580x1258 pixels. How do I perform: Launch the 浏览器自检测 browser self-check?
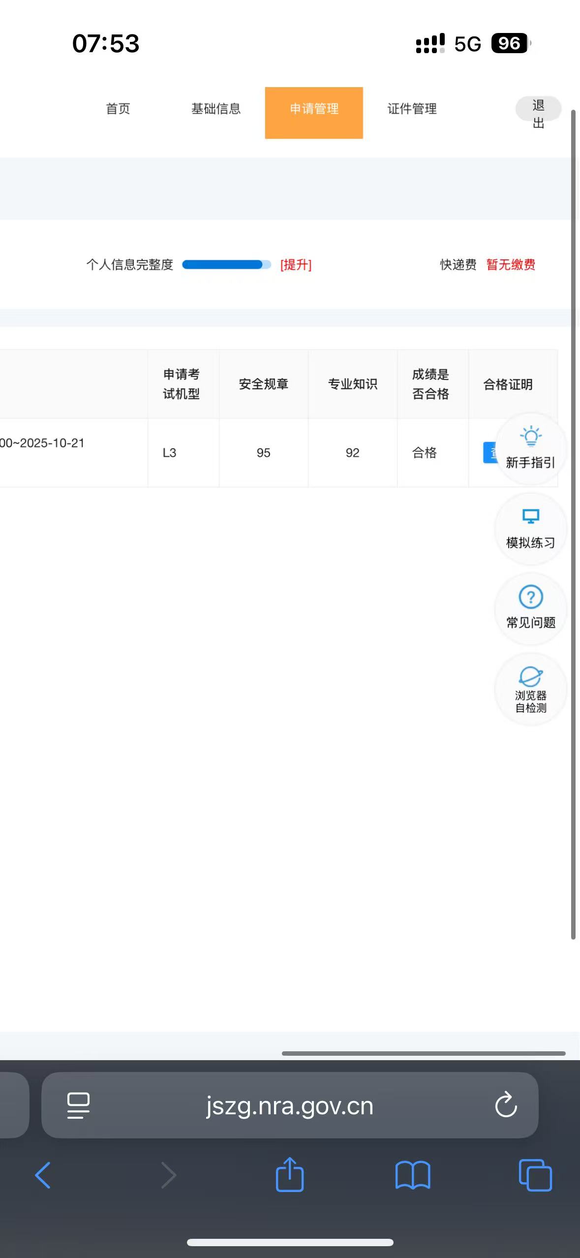coord(530,689)
